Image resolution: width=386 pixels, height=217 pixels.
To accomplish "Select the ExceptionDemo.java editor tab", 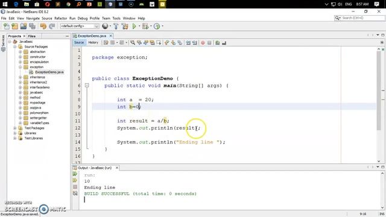I will point(92,36).
